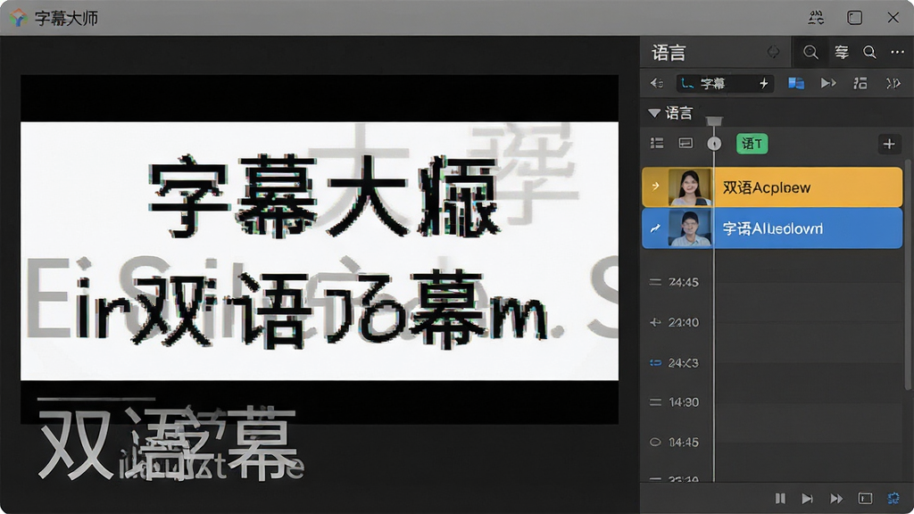The width and height of the screenshot is (914, 514).
Task: Select the woman thumbnail on the yellow track
Action: coord(690,187)
